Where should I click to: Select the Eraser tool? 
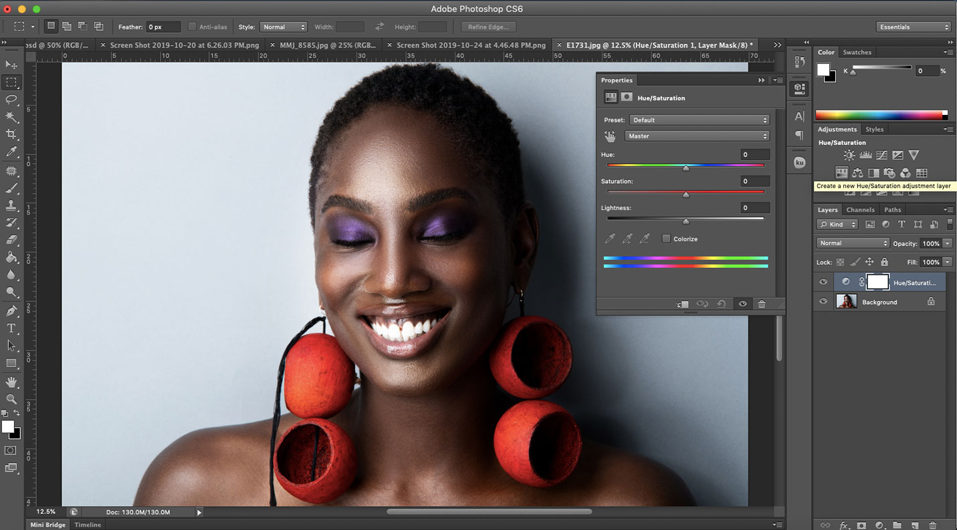click(11, 240)
